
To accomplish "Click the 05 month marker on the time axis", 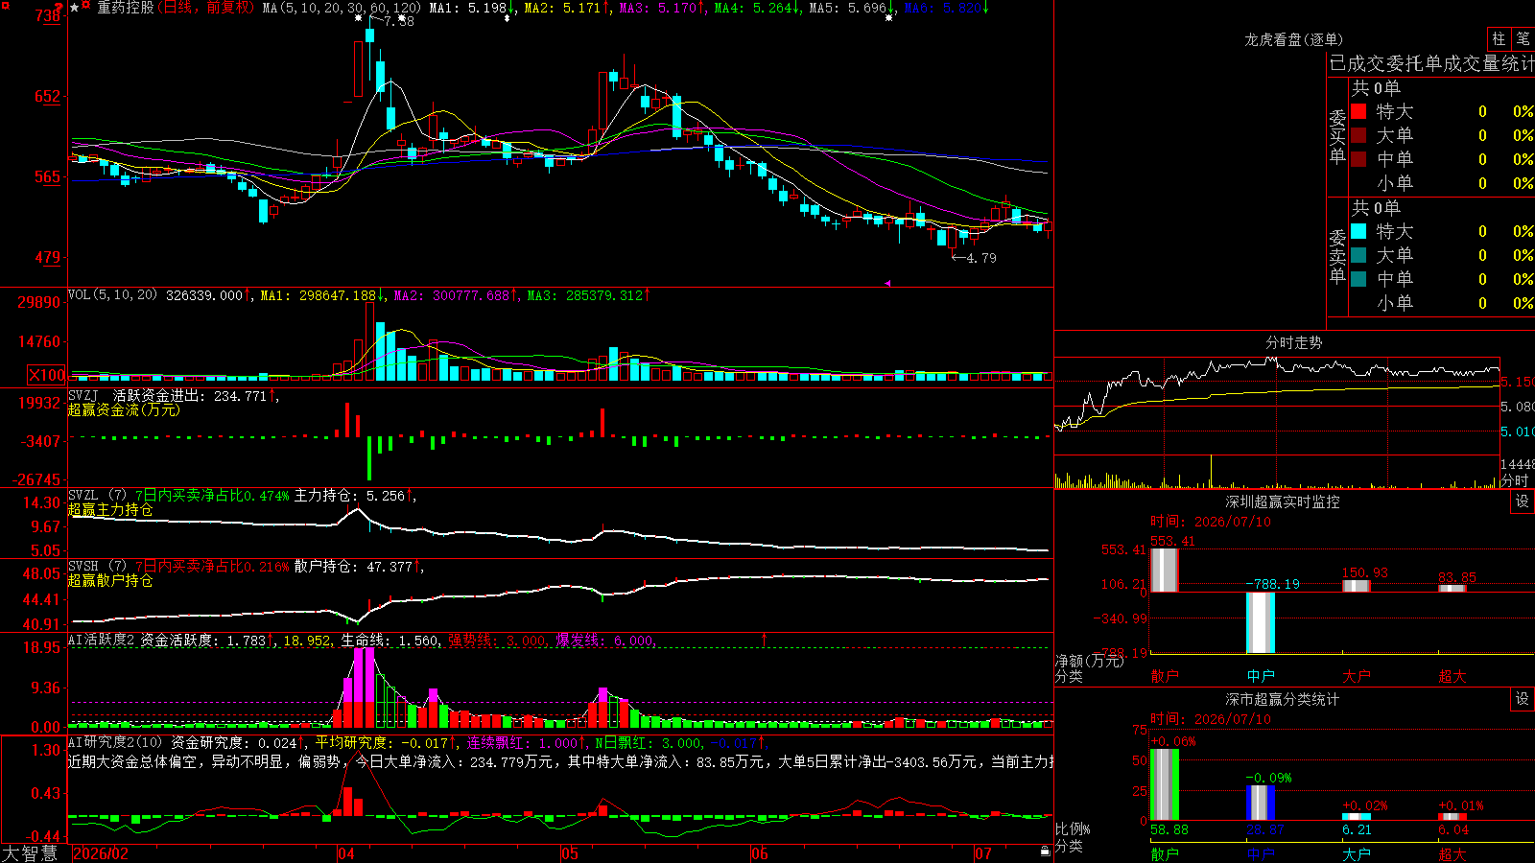I will coord(570,853).
